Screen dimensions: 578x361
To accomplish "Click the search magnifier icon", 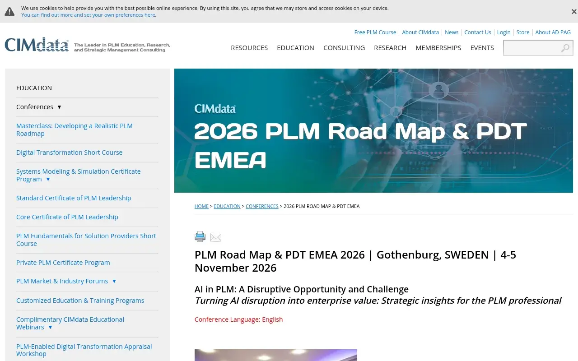I will 565,48.
